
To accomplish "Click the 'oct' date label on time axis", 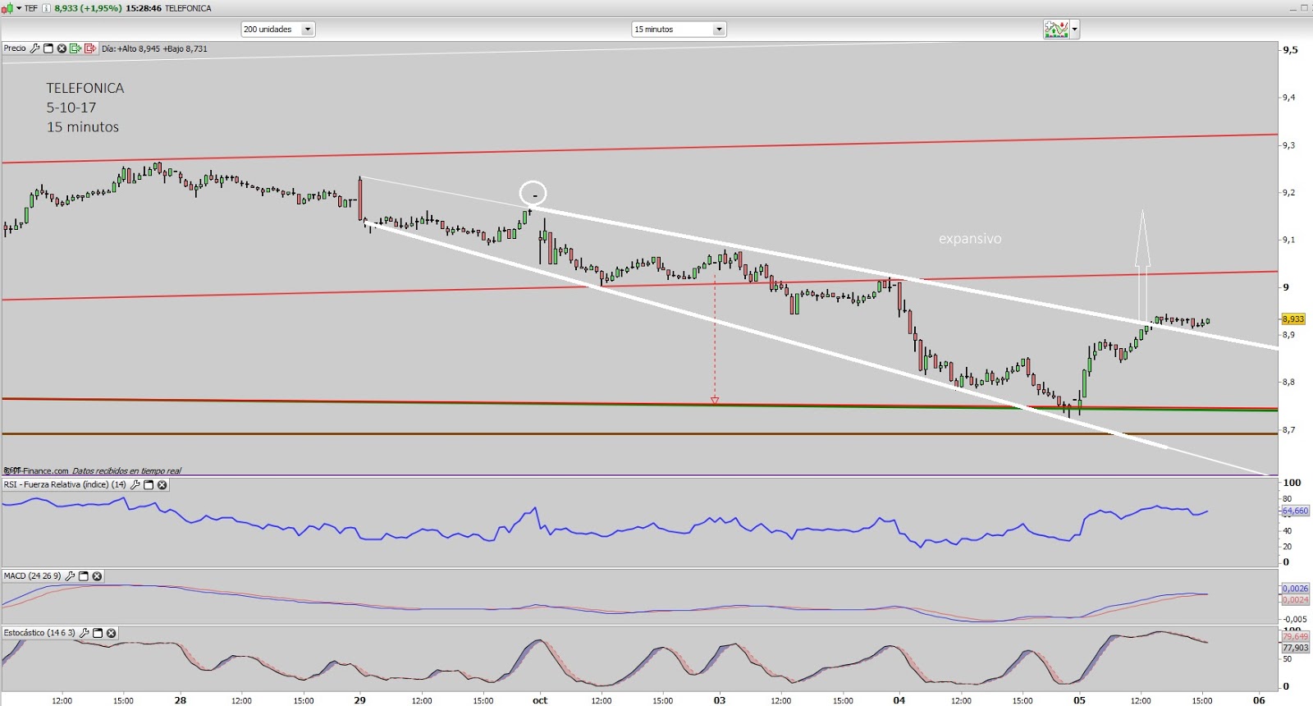I will coord(540,700).
